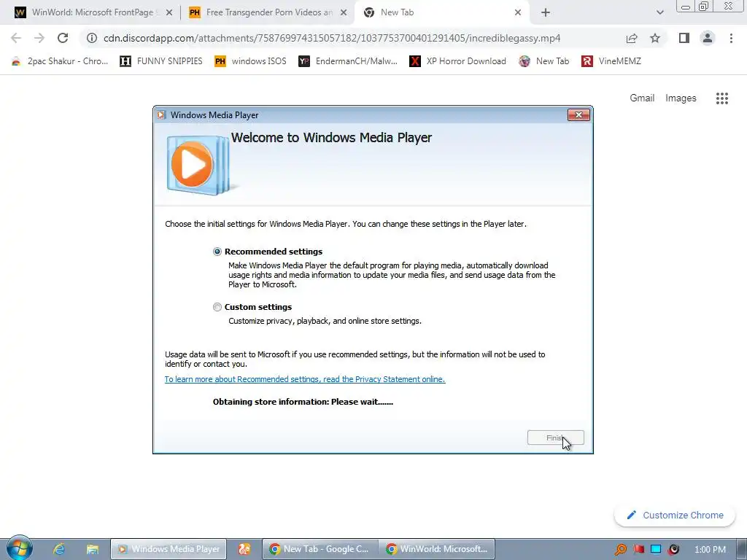Click the Images link

point(681,98)
